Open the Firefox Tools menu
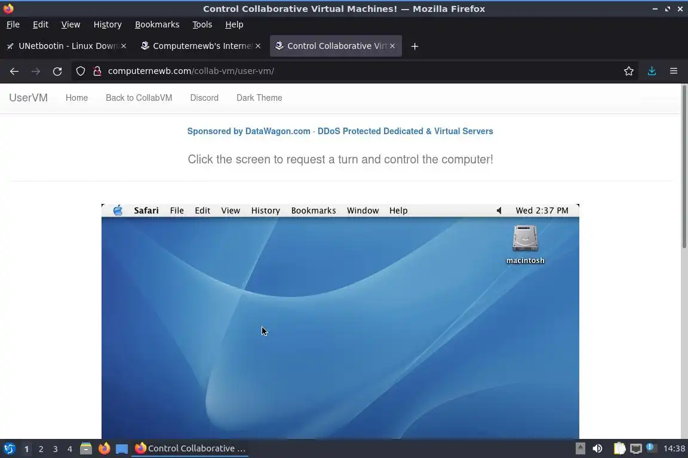The height and width of the screenshot is (458, 688). click(202, 24)
